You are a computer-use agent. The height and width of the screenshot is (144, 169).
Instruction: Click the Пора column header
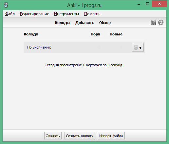(x=95, y=34)
